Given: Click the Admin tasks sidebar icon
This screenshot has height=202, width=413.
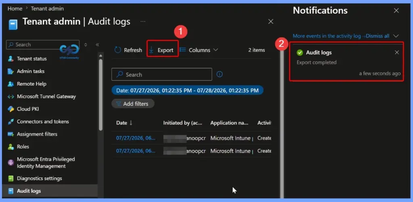Looking at the screenshot, I should click(11, 72).
